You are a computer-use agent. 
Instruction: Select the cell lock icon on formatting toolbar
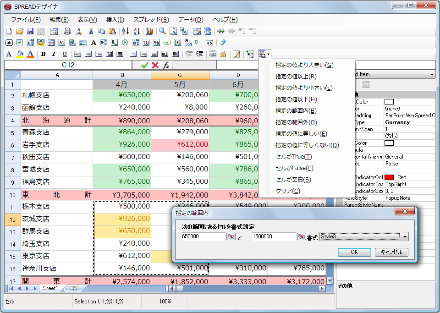click(223, 54)
